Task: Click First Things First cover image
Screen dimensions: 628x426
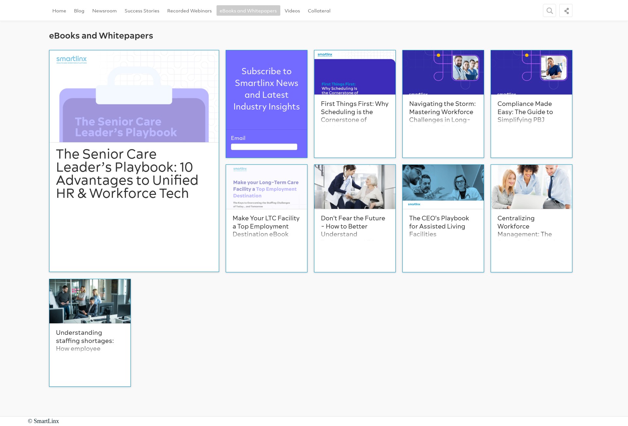Action: coord(355,73)
